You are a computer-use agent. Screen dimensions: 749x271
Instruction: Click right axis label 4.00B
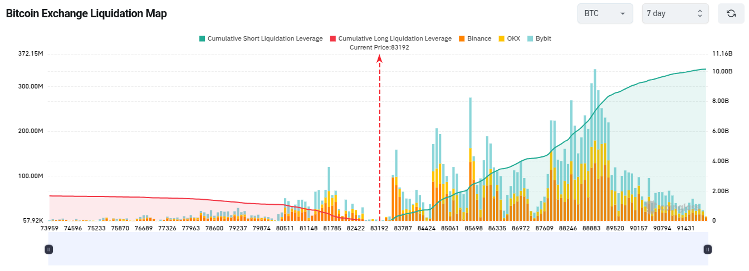point(721,161)
